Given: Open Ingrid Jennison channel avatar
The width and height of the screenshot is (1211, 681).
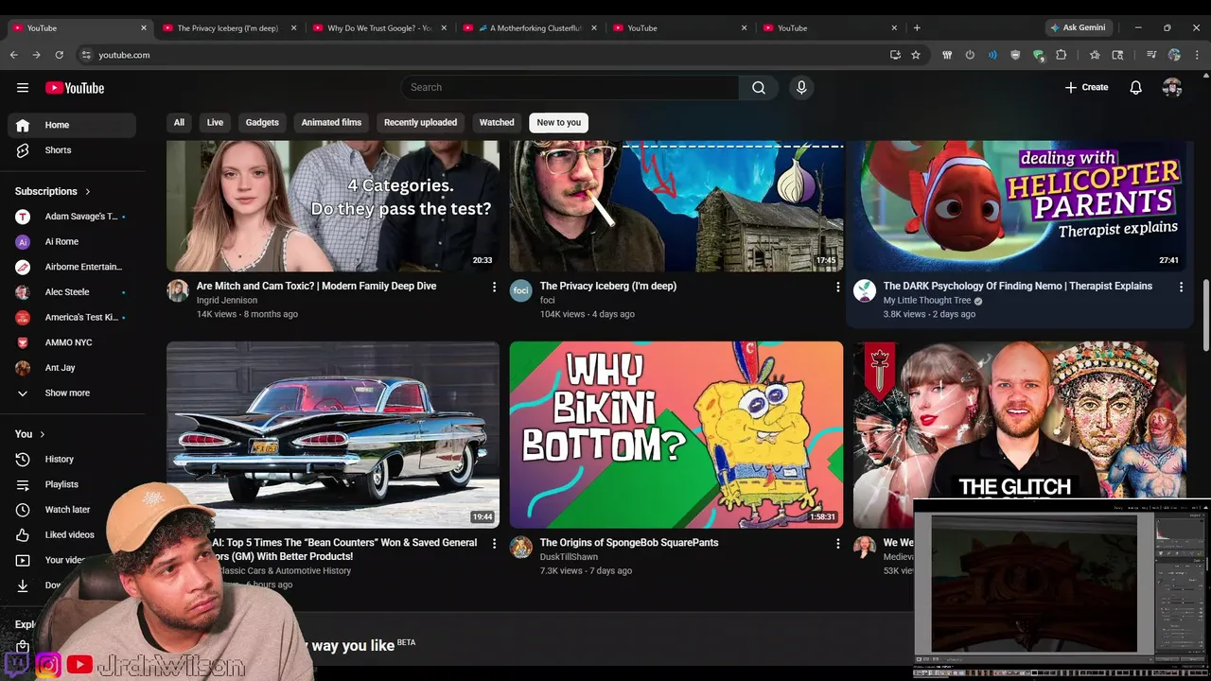Looking at the screenshot, I should click(x=178, y=290).
